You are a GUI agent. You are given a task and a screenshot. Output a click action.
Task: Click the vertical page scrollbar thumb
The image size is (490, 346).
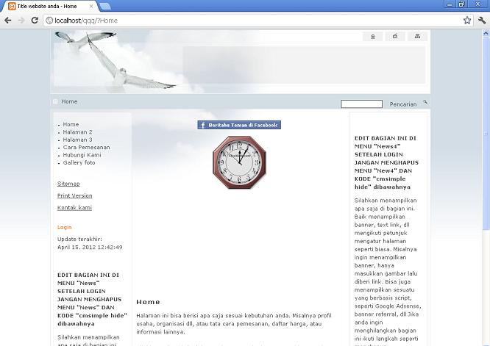(486, 133)
